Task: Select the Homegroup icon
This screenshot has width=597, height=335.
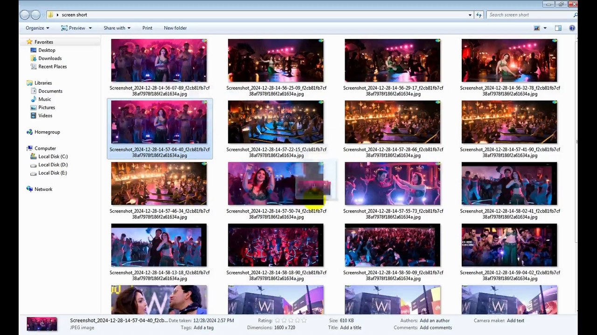Action: pyautogui.click(x=30, y=132)
